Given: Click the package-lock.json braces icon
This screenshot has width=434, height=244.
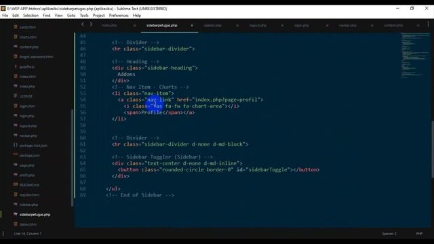Looking at the screenshot, I should pos(16,145).
